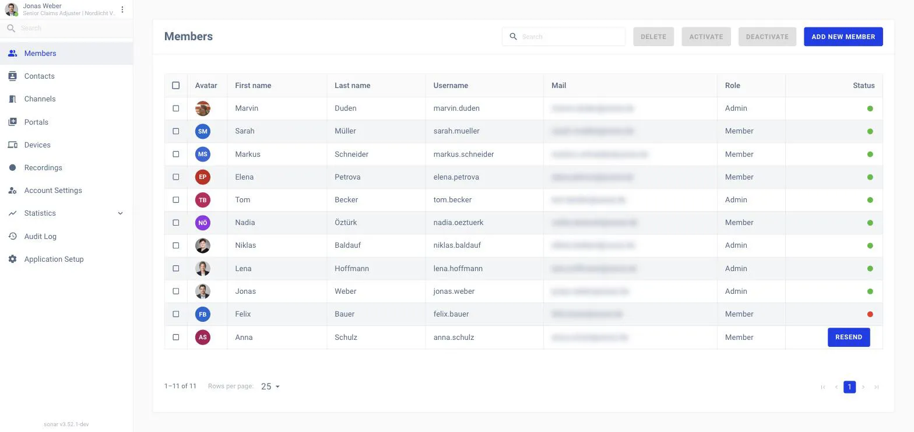Select the checkbox for Felix Bauer
This screenshot has height=432, width=914.
pyautogui.click(x=176, y=314)
